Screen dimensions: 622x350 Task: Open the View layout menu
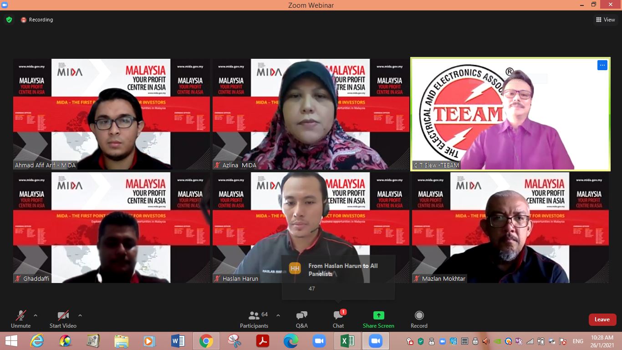[x=606, y=20]
